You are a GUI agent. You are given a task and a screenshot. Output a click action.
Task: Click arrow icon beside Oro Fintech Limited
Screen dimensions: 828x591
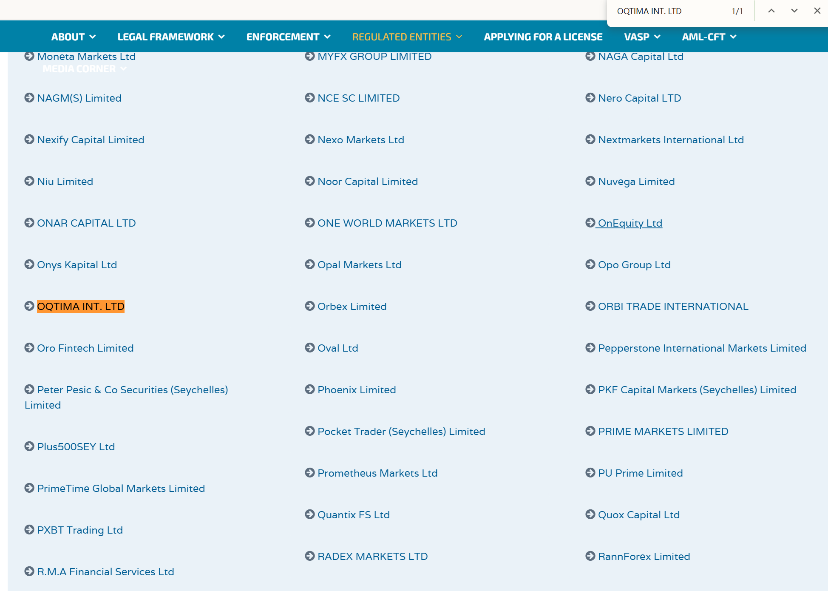click(x=29, y=348)
